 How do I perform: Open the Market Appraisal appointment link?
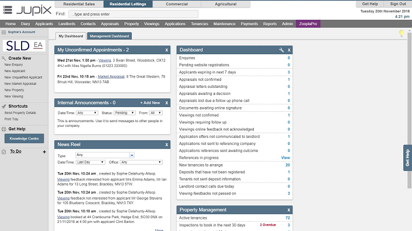click(111, 77)
